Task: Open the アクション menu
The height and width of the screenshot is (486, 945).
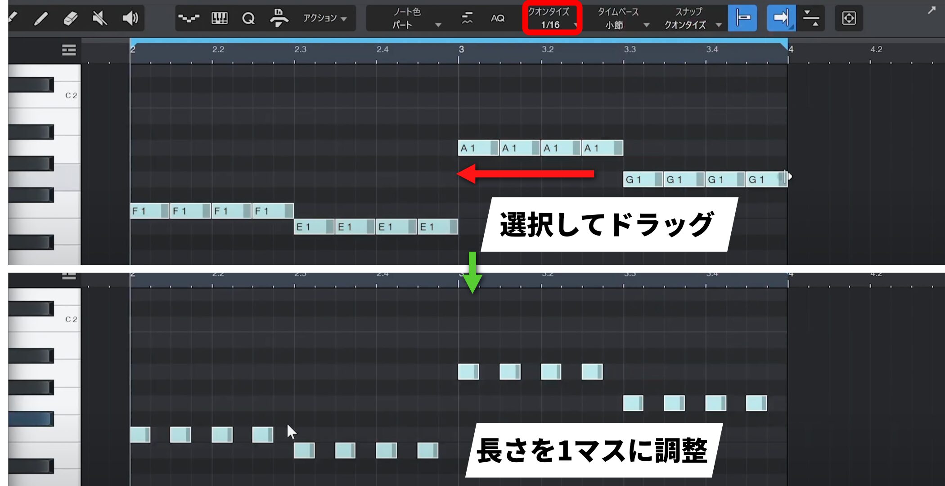Action: tap(324, 18)
